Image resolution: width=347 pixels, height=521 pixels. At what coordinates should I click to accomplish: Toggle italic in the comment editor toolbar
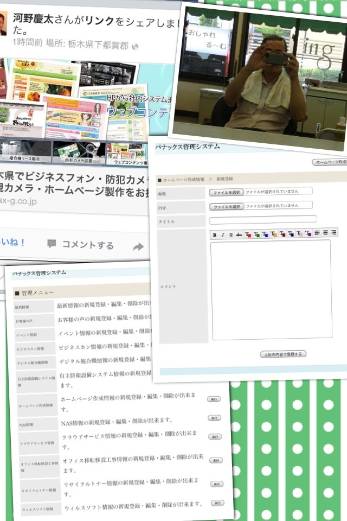222,234
